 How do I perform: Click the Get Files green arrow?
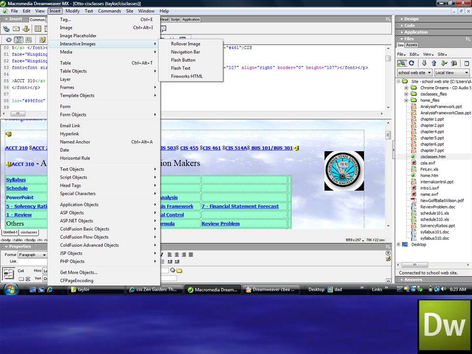(424, 63)
